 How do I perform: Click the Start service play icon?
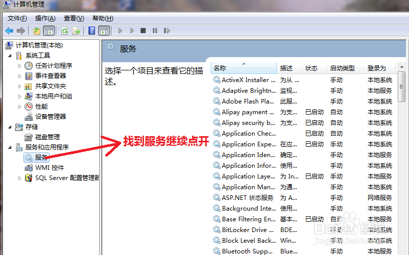(120, 31)
